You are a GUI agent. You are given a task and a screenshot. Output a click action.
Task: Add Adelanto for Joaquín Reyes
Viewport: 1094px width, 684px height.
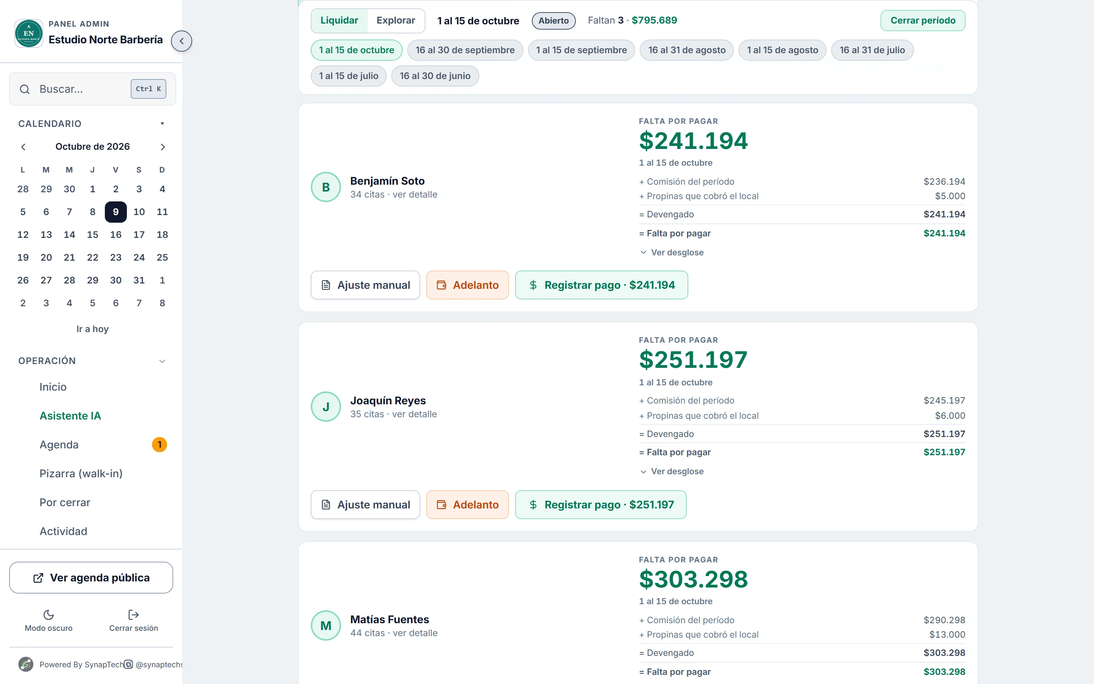[x=468, y=504]
